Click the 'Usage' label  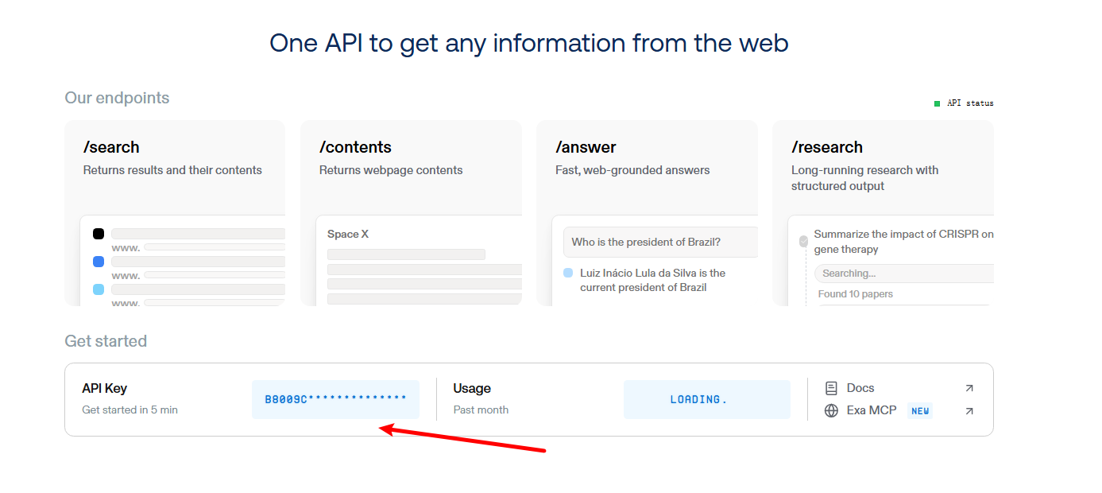[472, 389]
